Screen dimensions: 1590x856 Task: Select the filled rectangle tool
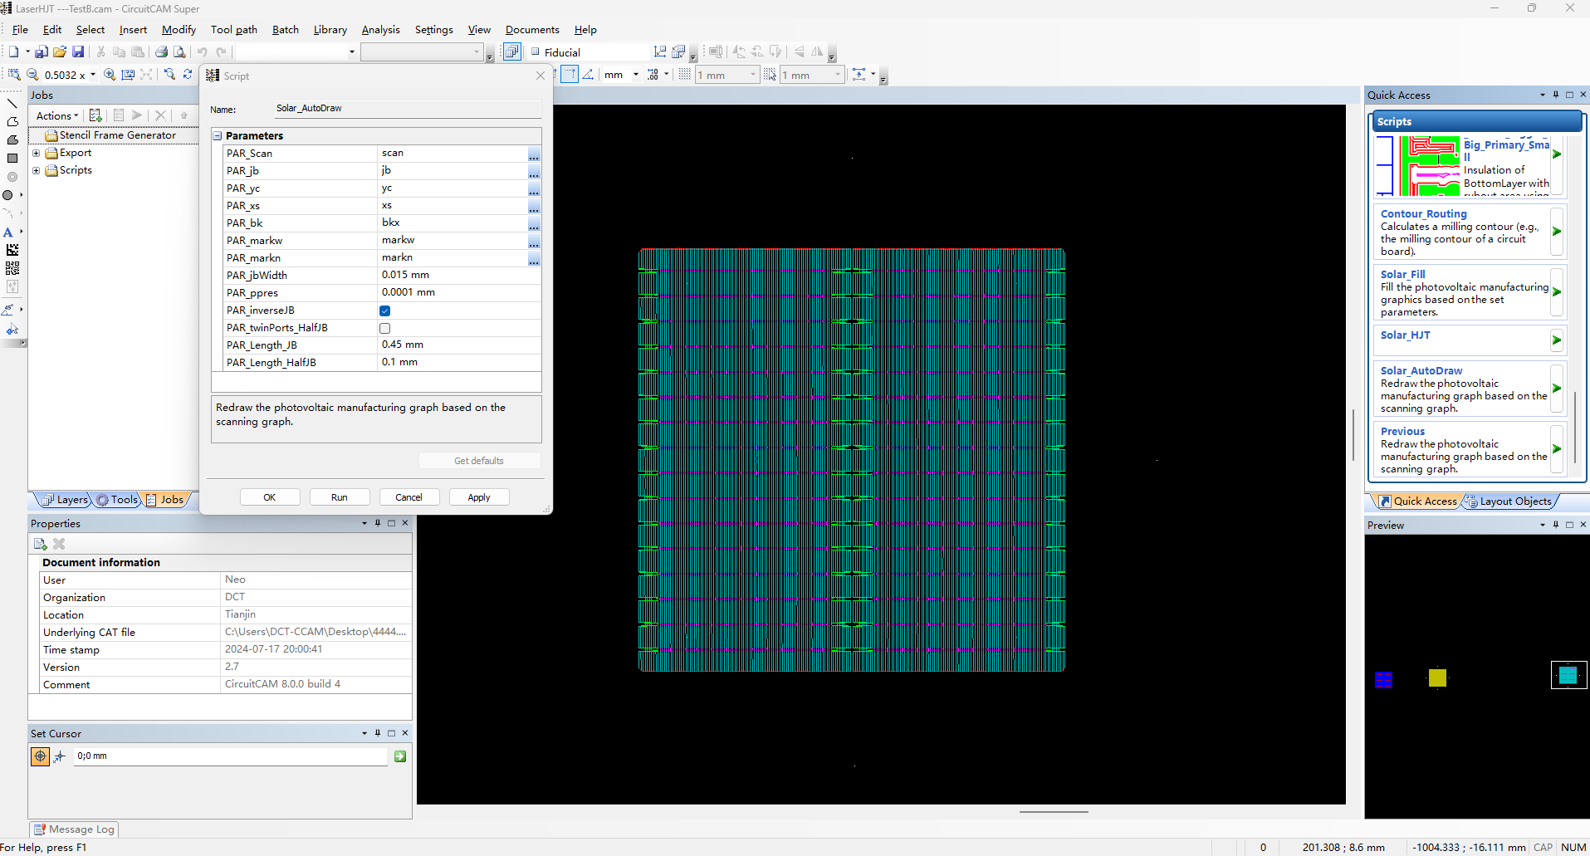pyautogui.click(x=12, y=159)
